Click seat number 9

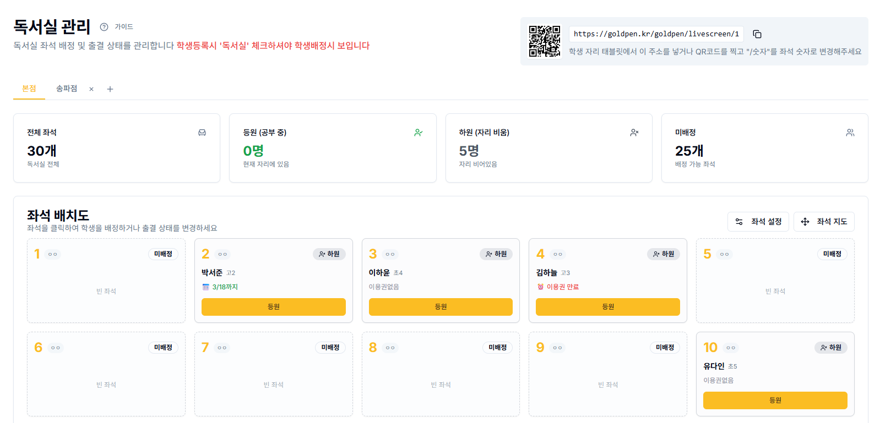540,348
